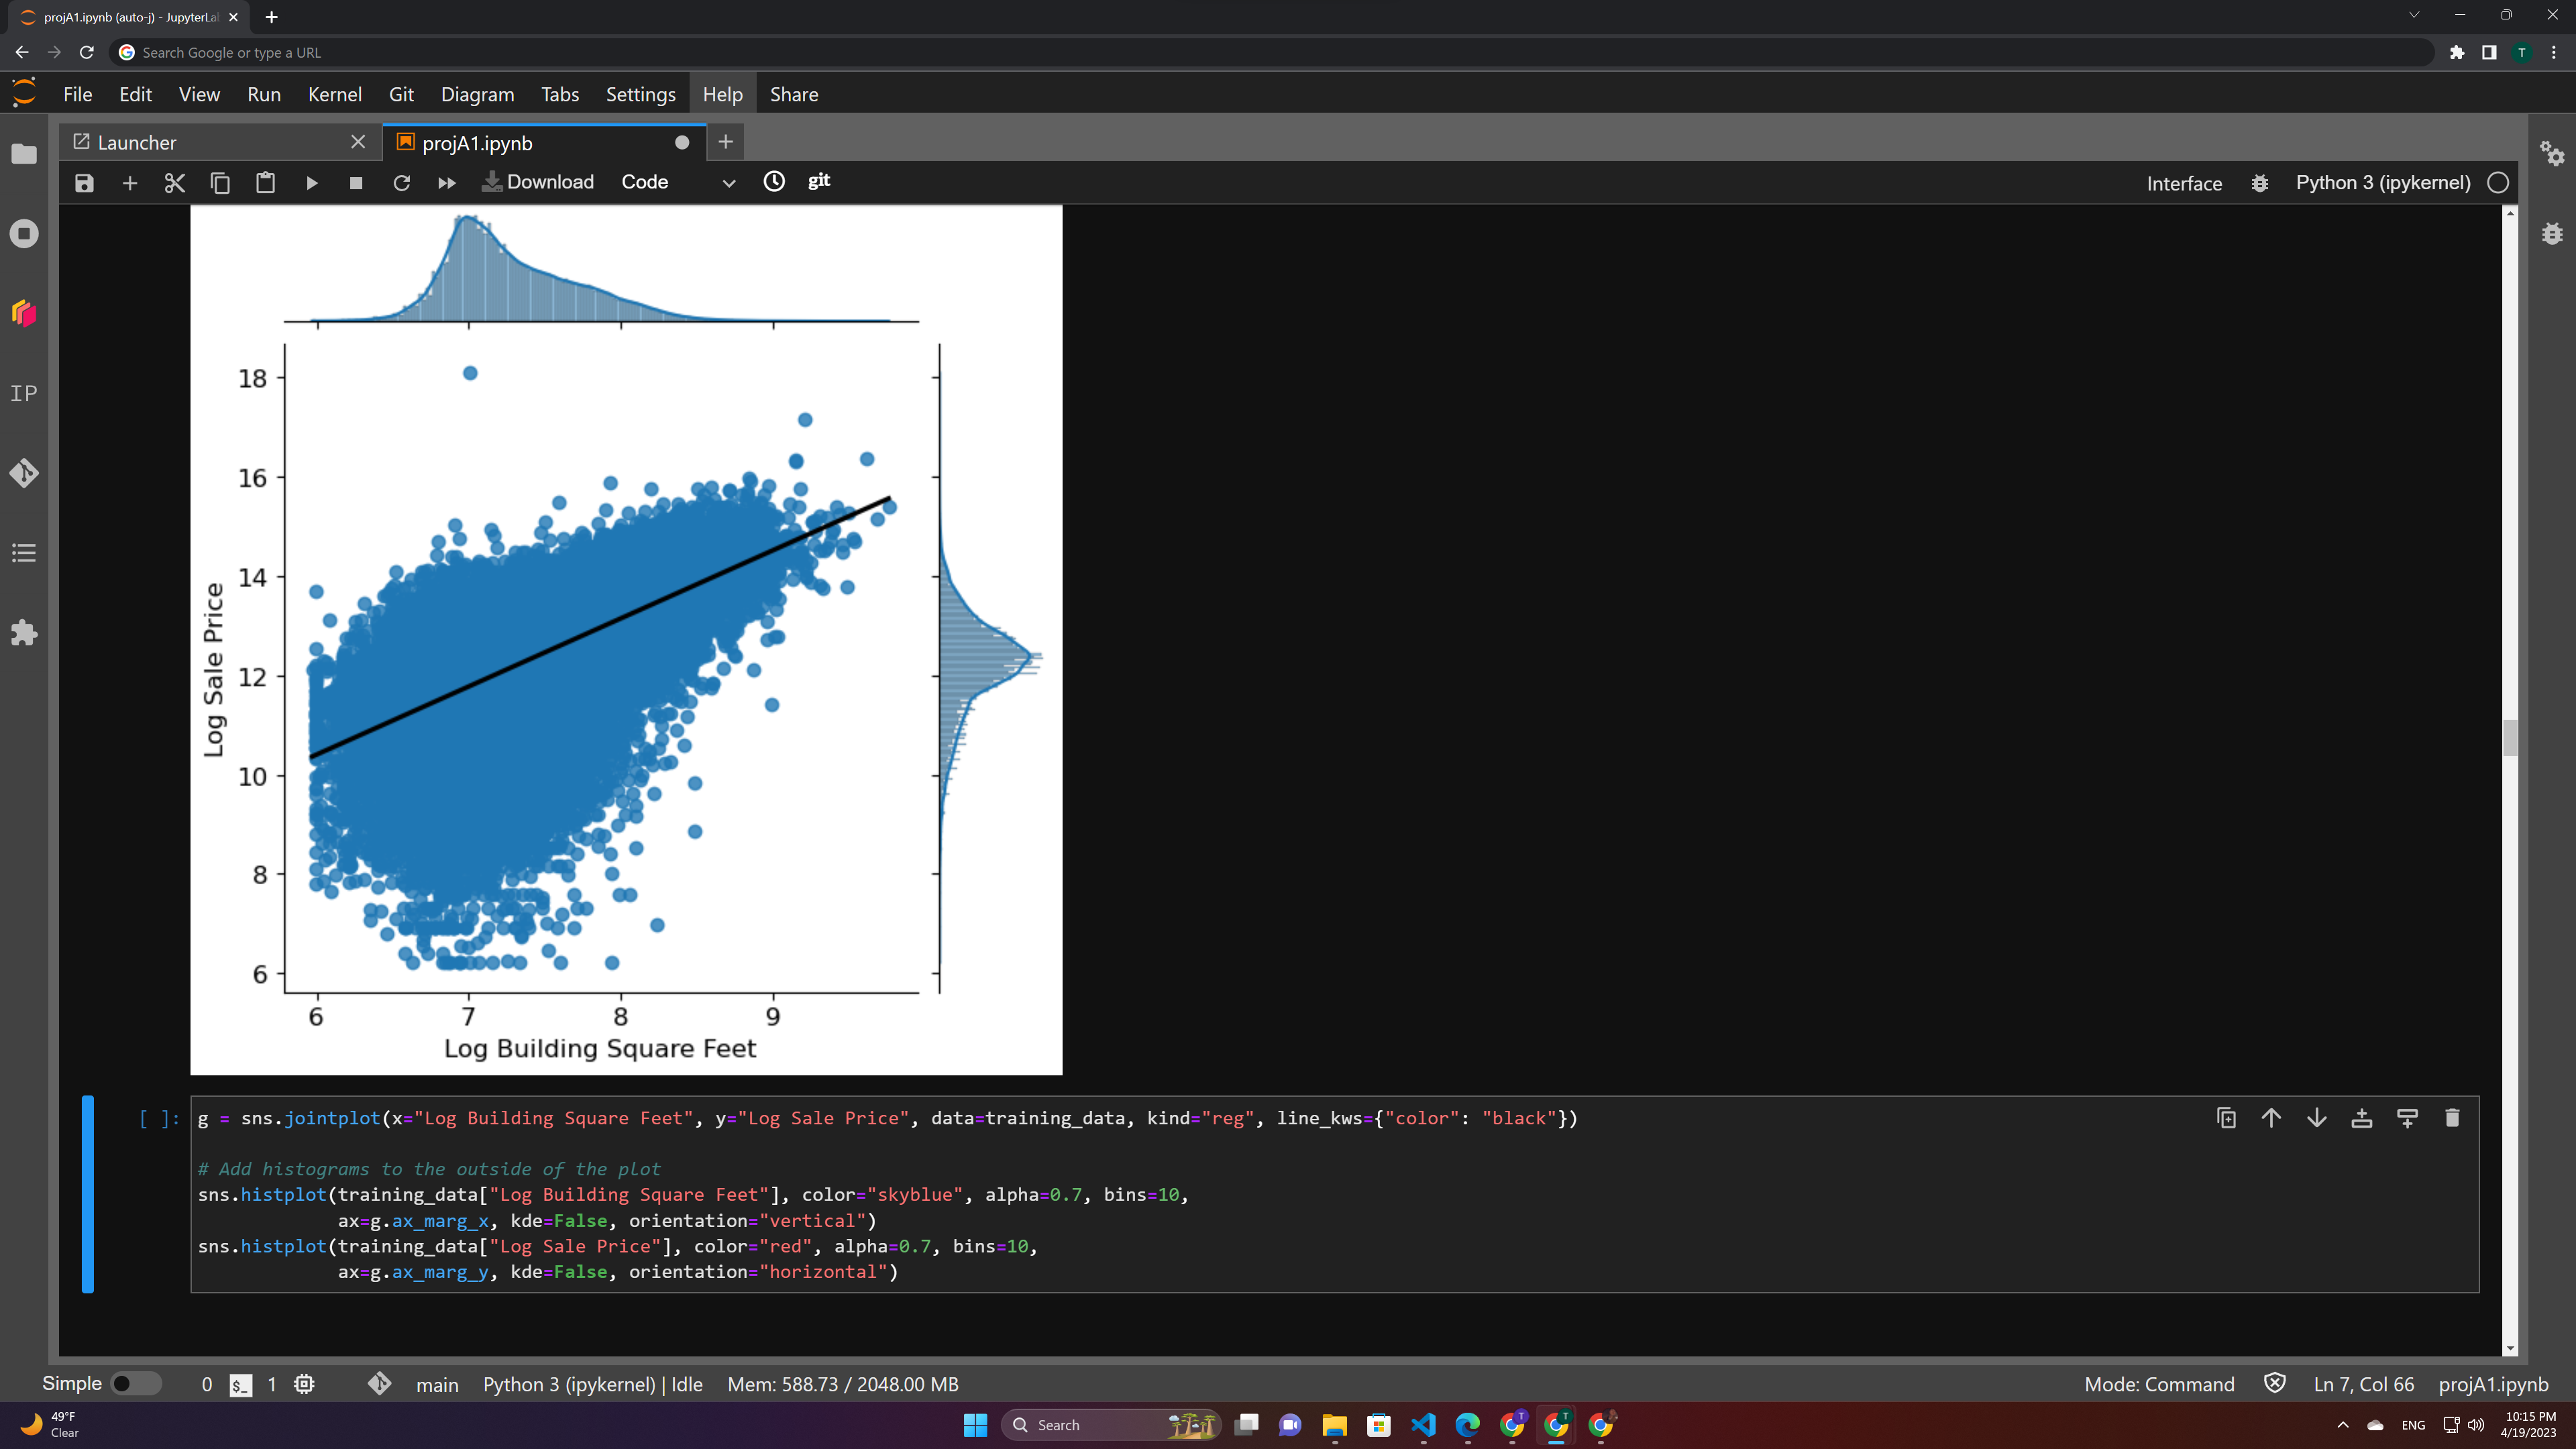Restart the kernel
The image size is (2576, 1449).
coord(402,183)
